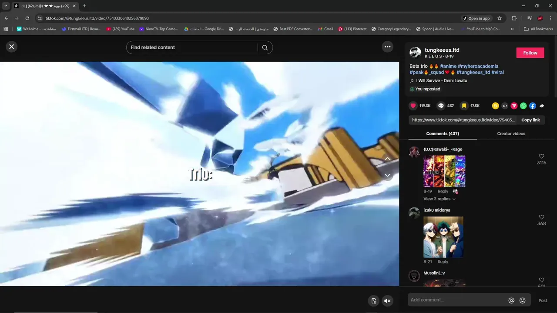Open the tab search dropdown
The width and height of the screenshot is (557, 313).
click(x=6, y=6)
